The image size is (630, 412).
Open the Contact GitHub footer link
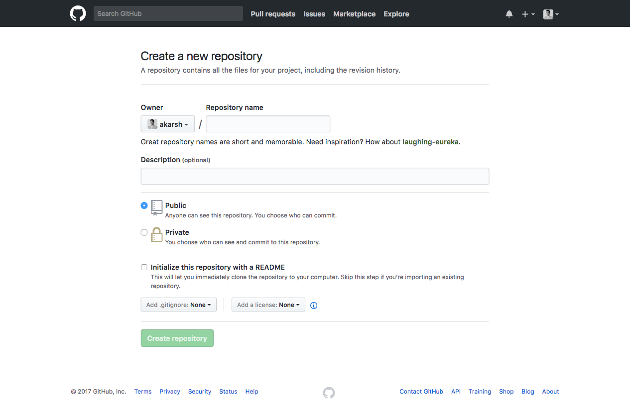[x=421, y=392]
